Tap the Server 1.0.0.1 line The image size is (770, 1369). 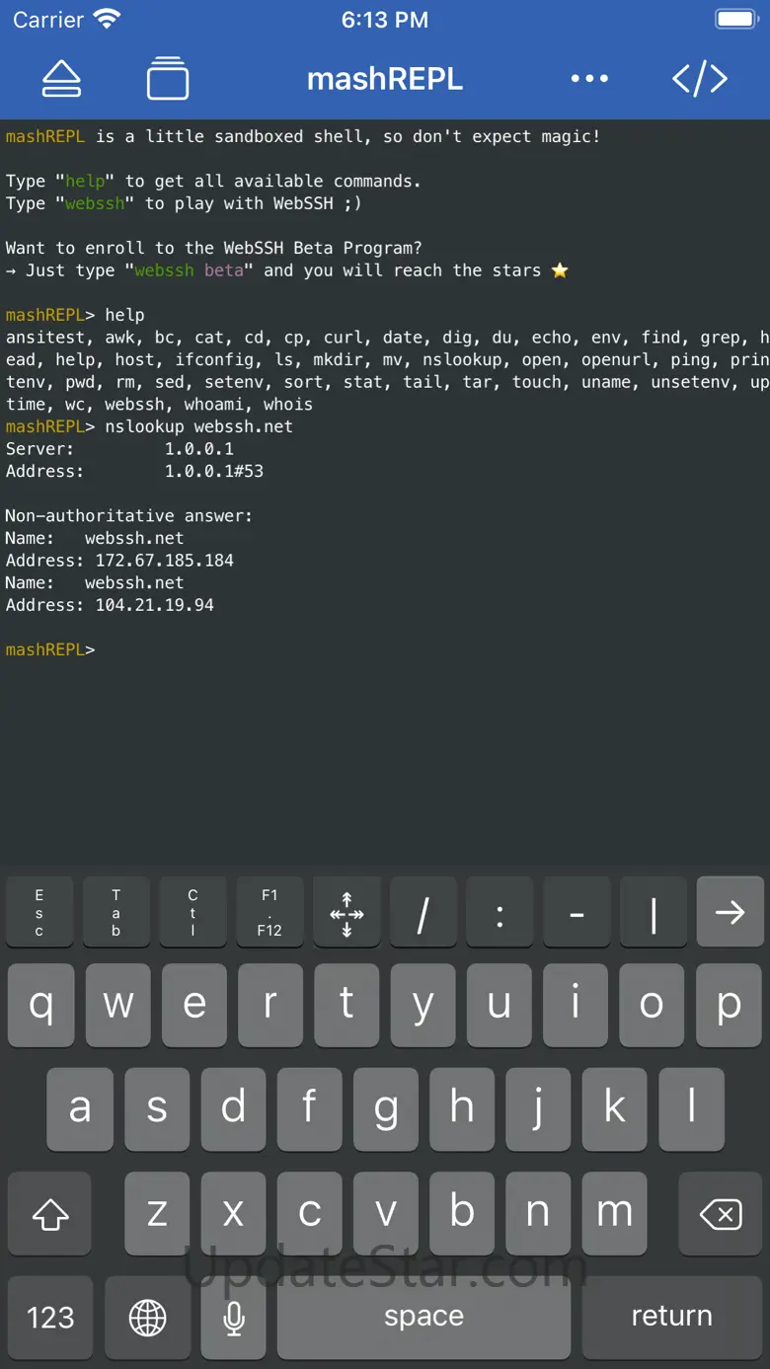(x=119, y=449)
